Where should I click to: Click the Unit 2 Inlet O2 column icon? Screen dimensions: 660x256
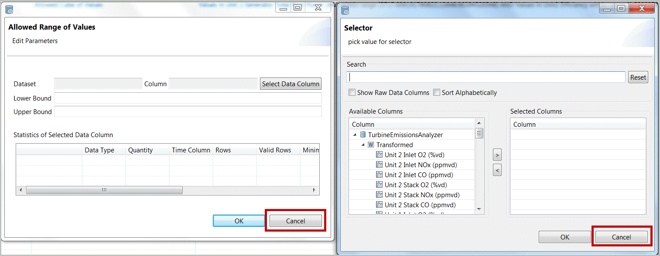point(379,155)
